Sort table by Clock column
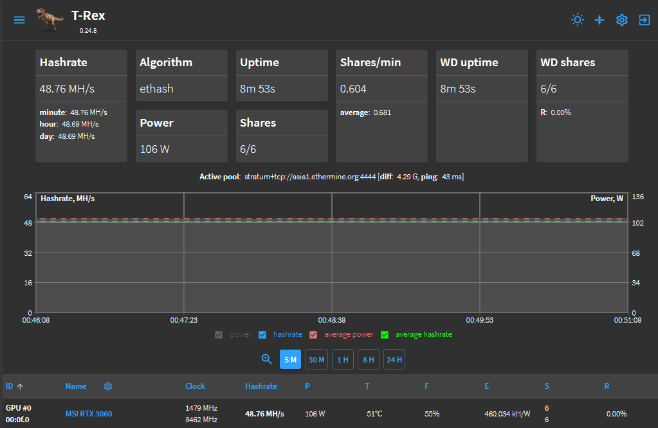This screenshot has width=658, height=428. 195,386
